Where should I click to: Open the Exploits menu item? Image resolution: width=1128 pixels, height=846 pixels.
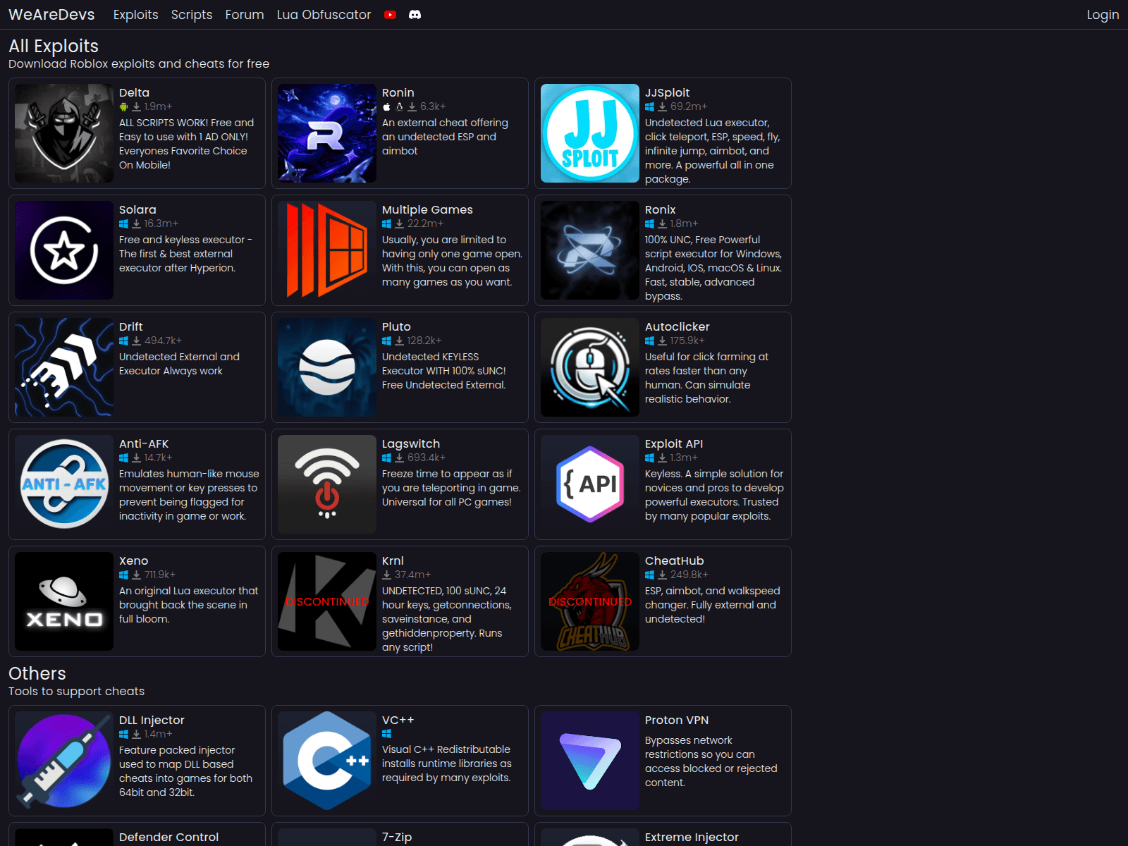pyautogui.click(x=135, y=15)
